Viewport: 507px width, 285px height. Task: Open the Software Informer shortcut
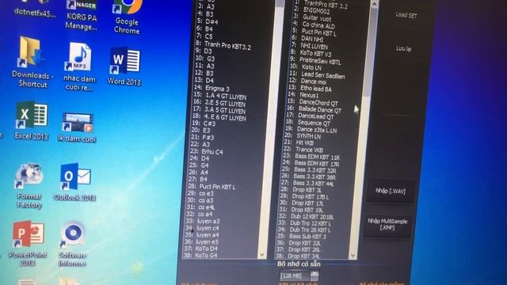pyautogui.click(x=73, y=244)
